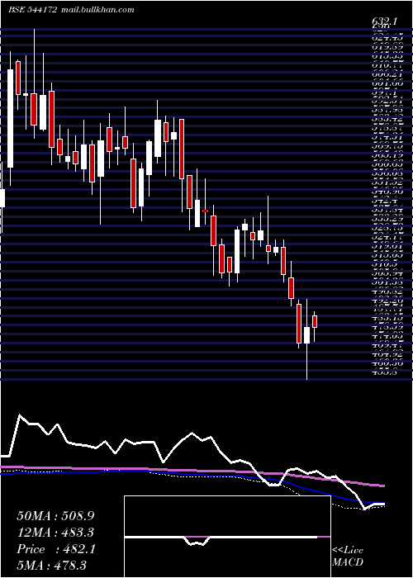Click inside the MACD histogram box
Screen dimensions: 413x578
pos(227,537)
